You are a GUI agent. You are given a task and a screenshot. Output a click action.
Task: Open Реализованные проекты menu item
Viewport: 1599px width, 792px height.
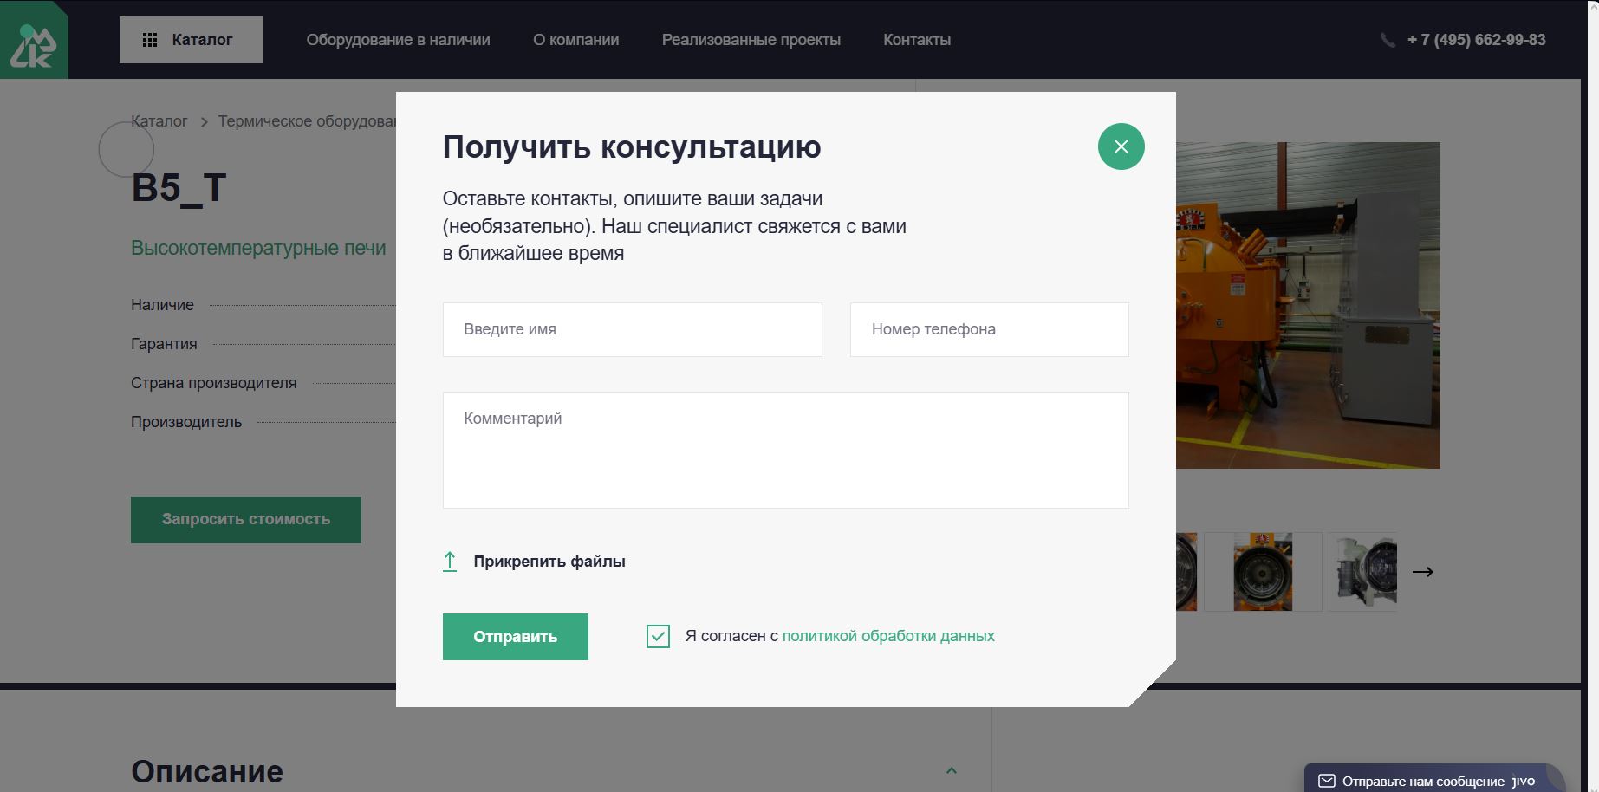coord(751,40)
